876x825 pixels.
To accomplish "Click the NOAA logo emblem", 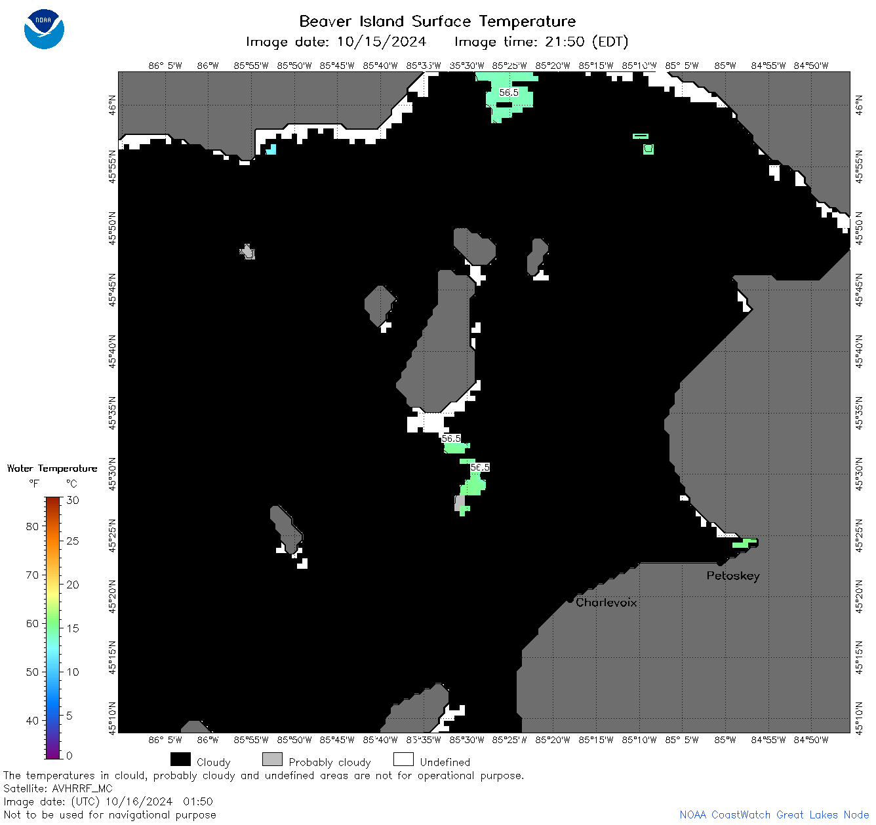I will click(44, 29).
